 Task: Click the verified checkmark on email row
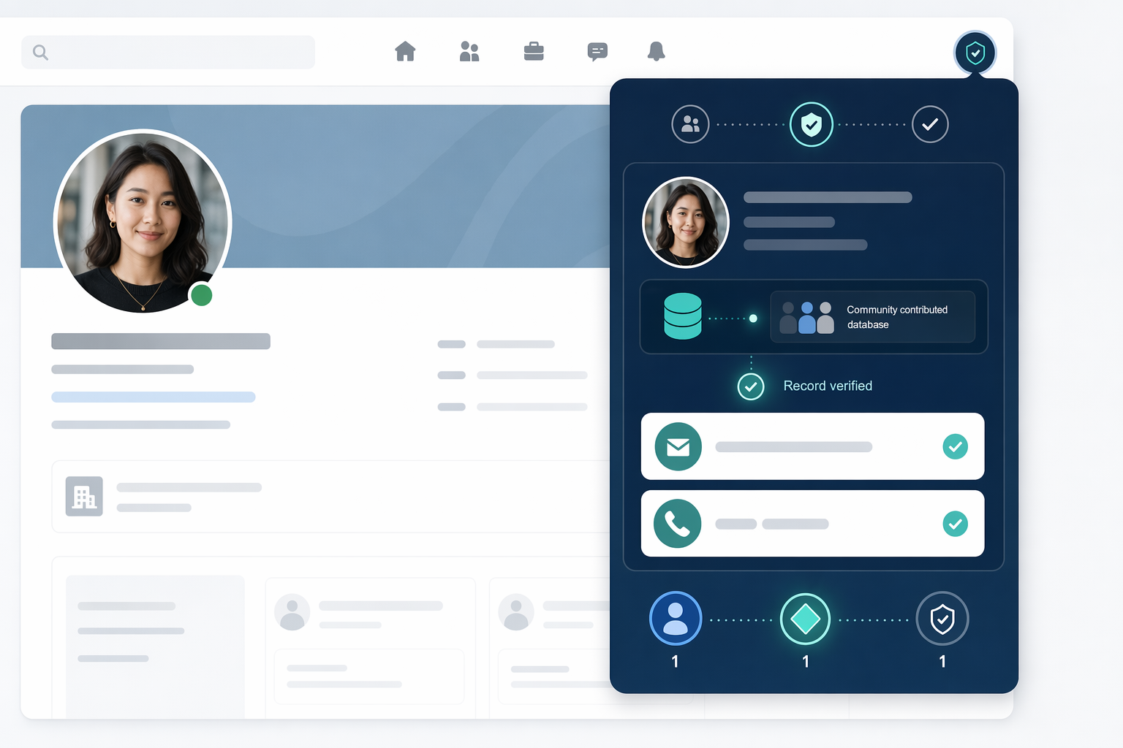(955, 446)
